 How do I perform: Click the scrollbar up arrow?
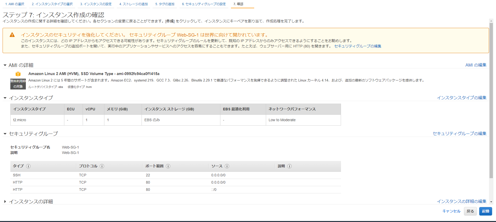pos(491,21)
